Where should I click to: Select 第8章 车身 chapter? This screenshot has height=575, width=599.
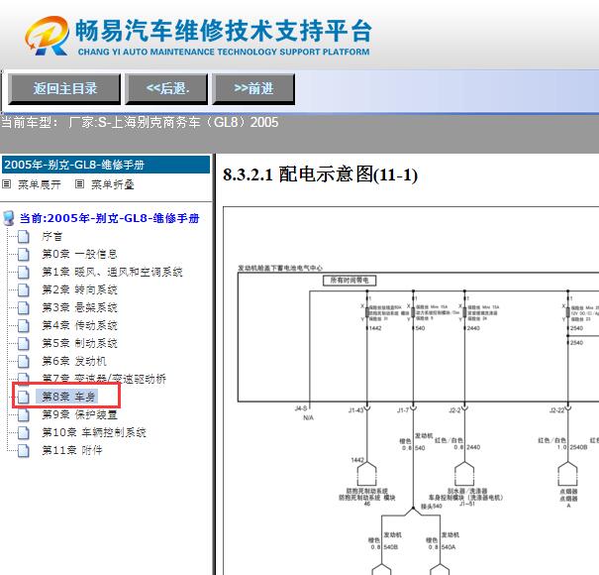(68, 397)
